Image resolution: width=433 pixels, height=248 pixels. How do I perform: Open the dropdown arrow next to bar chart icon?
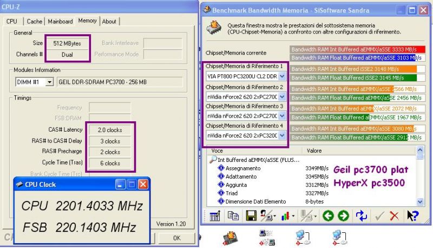click(x=293, y=216)
